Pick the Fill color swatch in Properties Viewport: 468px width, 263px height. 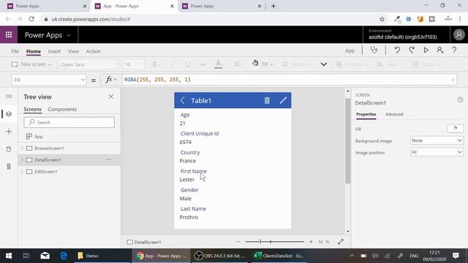tap(455, 129)
